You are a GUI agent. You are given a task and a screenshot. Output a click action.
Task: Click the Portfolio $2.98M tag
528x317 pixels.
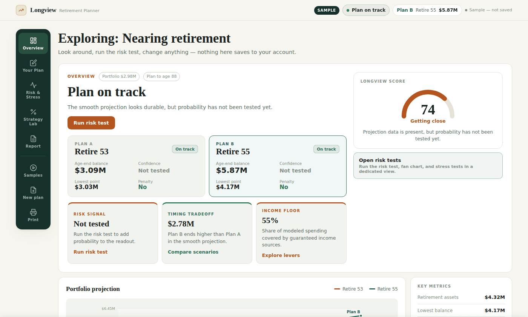[x=119, y=77]
